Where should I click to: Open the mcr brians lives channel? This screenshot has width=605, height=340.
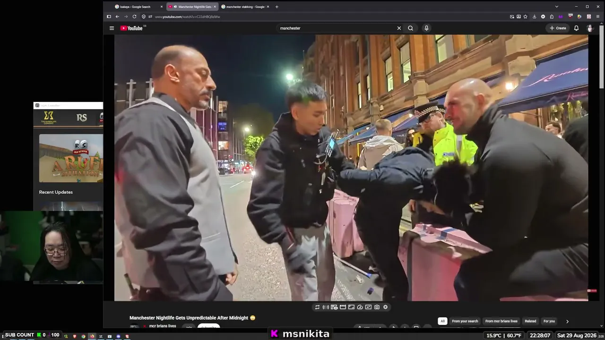click(163, 326)
